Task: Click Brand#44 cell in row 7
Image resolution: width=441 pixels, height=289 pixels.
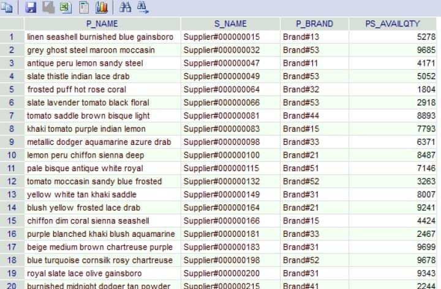Action: (x=314, y=116)
